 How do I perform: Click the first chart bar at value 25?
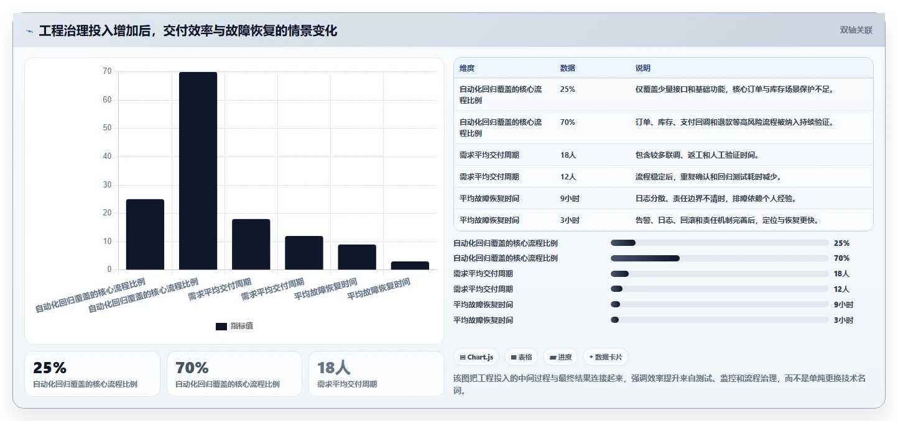[x=146, y=235]
